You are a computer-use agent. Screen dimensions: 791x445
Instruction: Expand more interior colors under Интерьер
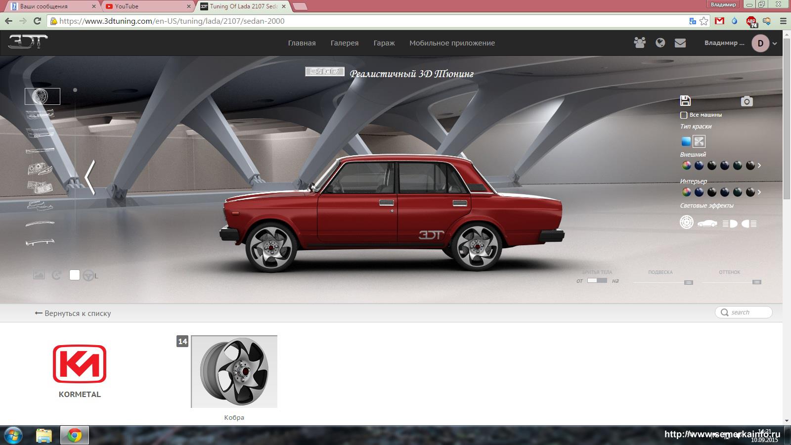click(x=759, y=192)
